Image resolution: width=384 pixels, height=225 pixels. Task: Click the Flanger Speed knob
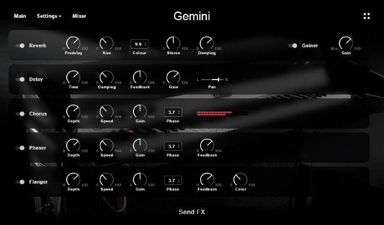point(107,179)
